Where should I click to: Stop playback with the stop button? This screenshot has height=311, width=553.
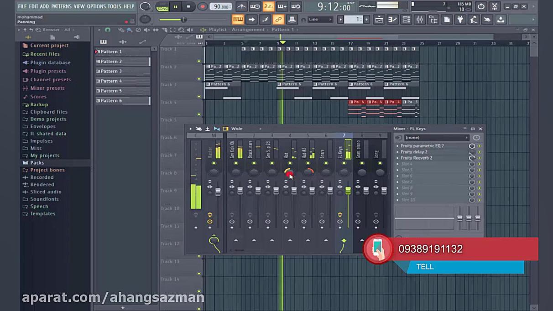tap(188, 7)
